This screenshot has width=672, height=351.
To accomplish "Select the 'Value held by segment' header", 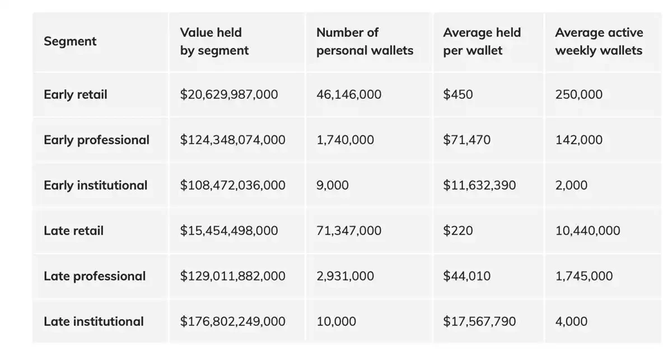I will tap(214, 41).
